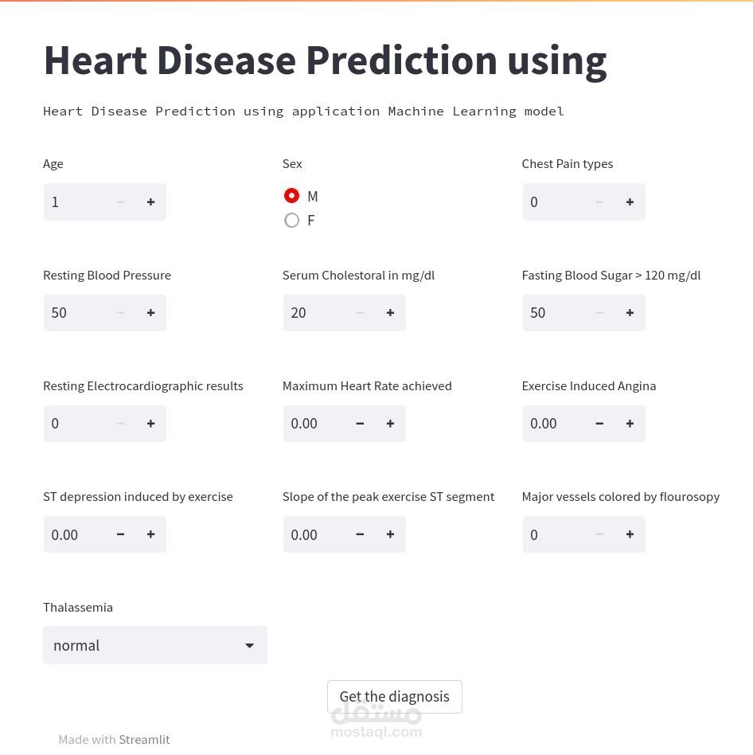Add one to Major vessels colored
Viewport: 753px width, 755px height.
point(630,534)
